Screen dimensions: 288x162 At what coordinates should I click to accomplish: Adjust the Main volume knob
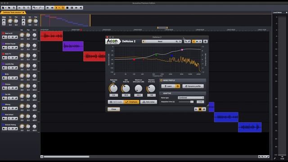point(10,21)
